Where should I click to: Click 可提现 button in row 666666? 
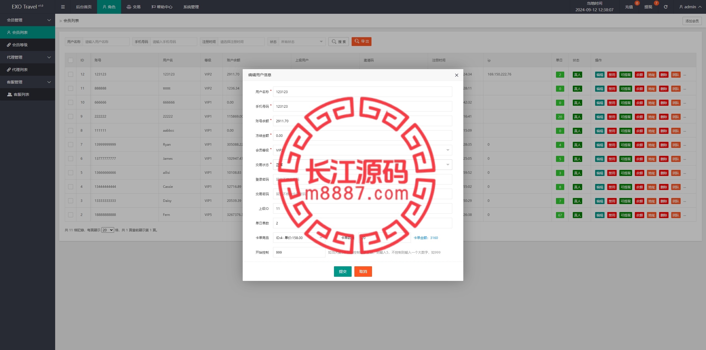coord(625,103)
